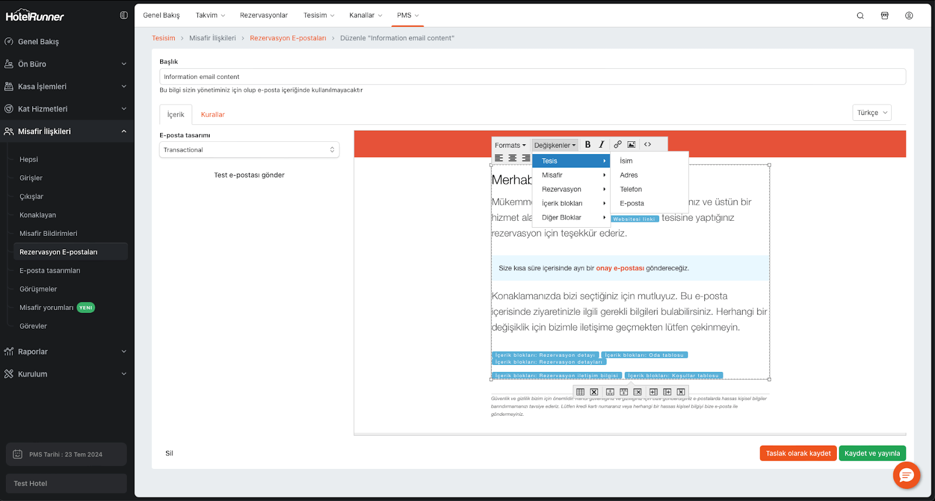Choose Telefon from the Tesis submenu
The image size is (935, 501).
click(x=631, y=189)
